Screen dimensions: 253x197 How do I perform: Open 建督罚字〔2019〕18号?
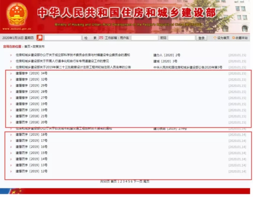31,134
